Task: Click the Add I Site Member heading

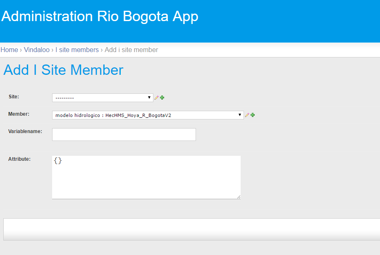Action: [64, 70]
